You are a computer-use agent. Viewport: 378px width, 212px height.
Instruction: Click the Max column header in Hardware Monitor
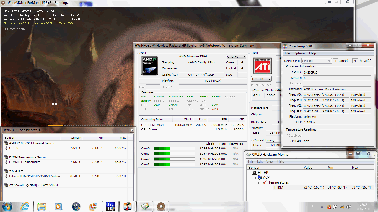pyautogui.click(x=362, y=167)
